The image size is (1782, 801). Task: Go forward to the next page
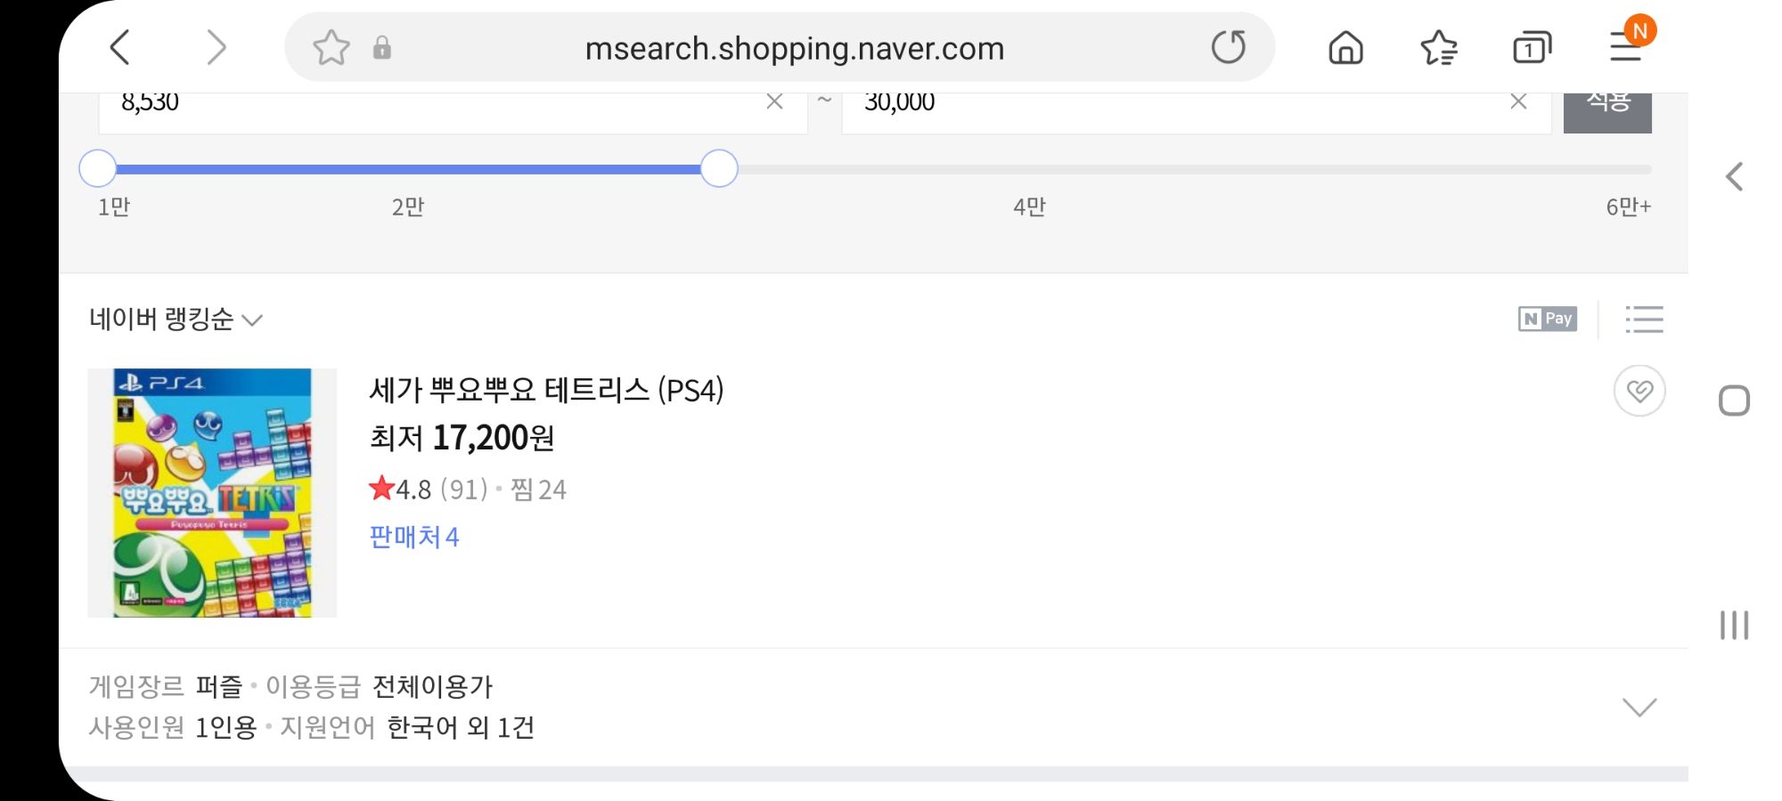(x=216, y=47)
